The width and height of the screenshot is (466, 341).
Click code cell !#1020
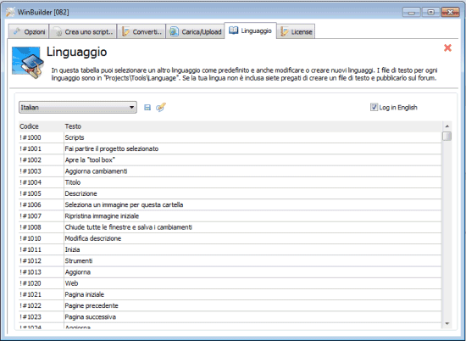coord(42,283)
